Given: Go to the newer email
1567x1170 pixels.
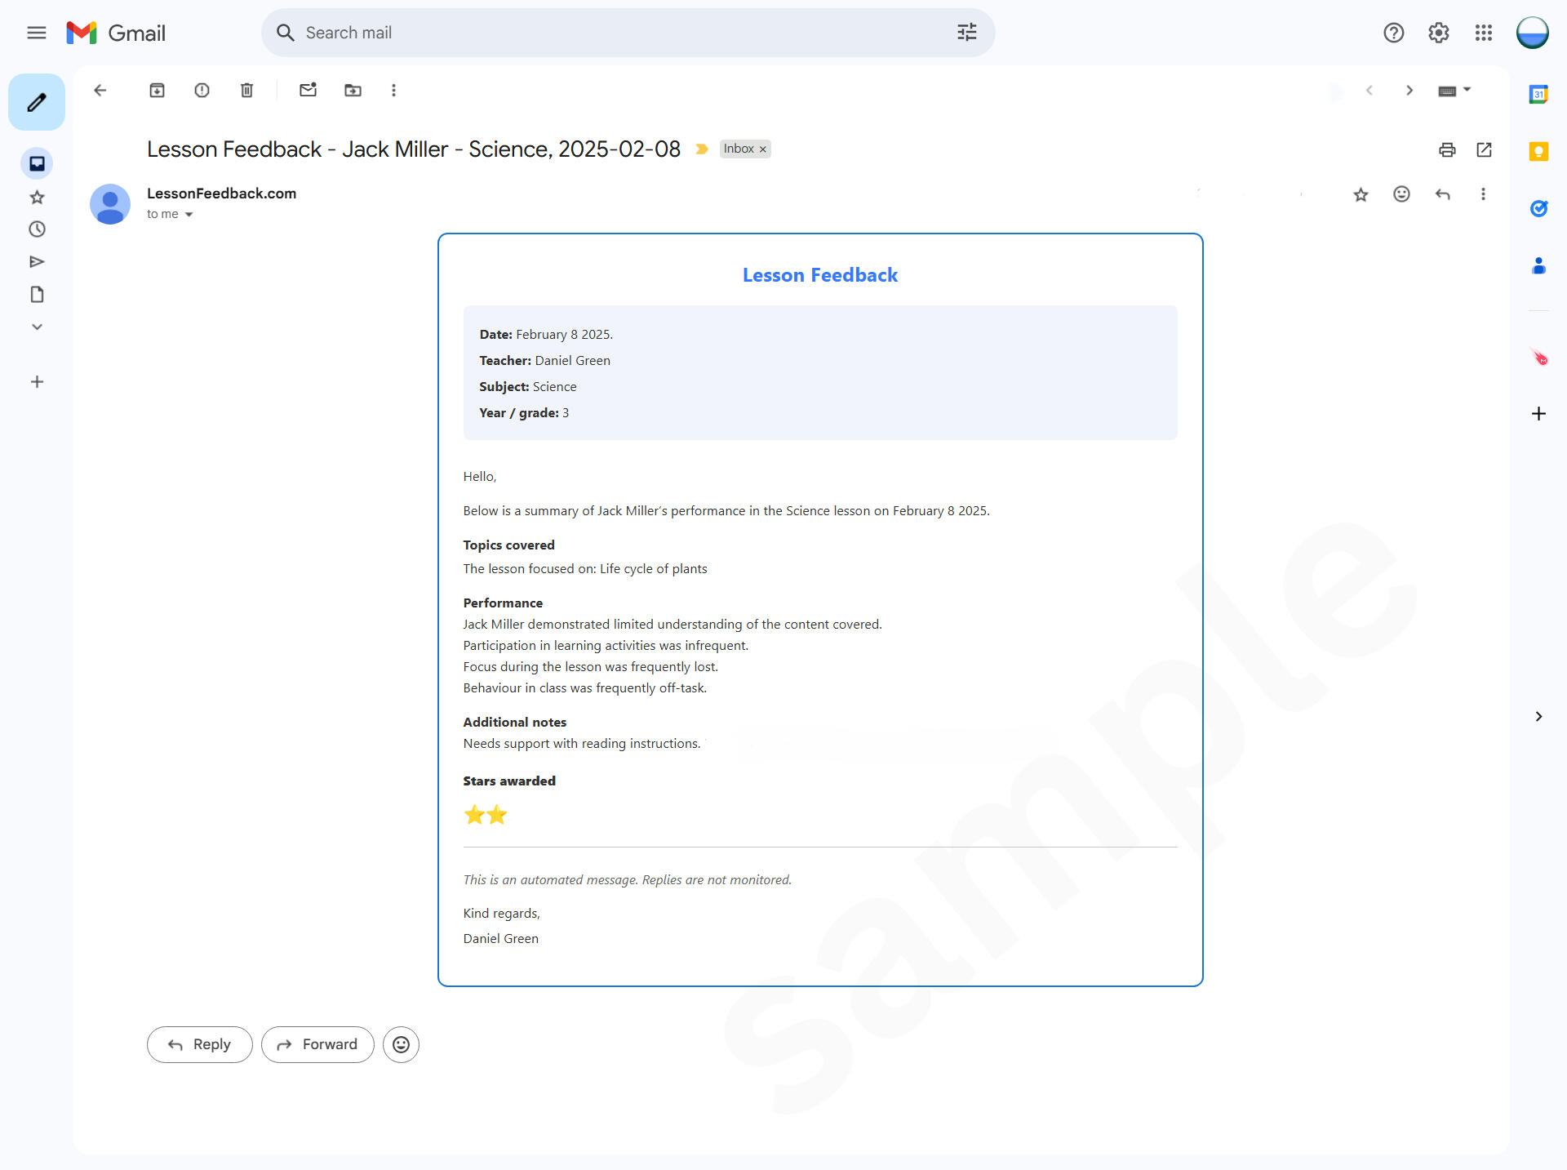Looking at the screenshot, I should pos(1369,91).
